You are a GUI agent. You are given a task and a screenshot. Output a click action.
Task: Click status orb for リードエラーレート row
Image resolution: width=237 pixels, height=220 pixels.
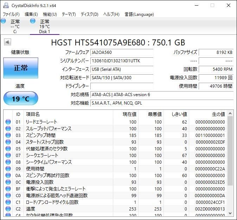[8, 122]
